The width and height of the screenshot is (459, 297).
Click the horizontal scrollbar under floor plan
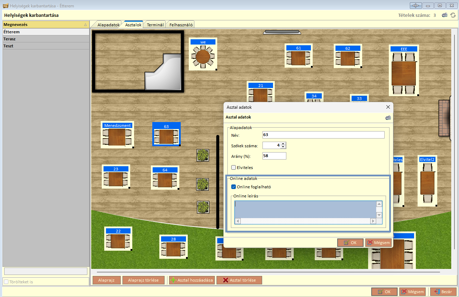(268, 272)
